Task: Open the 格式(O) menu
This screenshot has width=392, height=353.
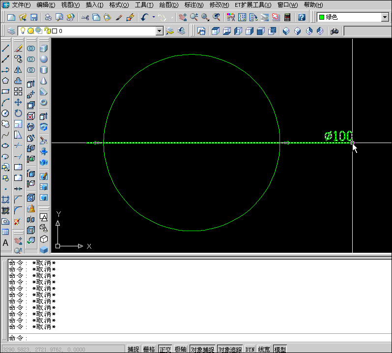Action: click(119, 5)
